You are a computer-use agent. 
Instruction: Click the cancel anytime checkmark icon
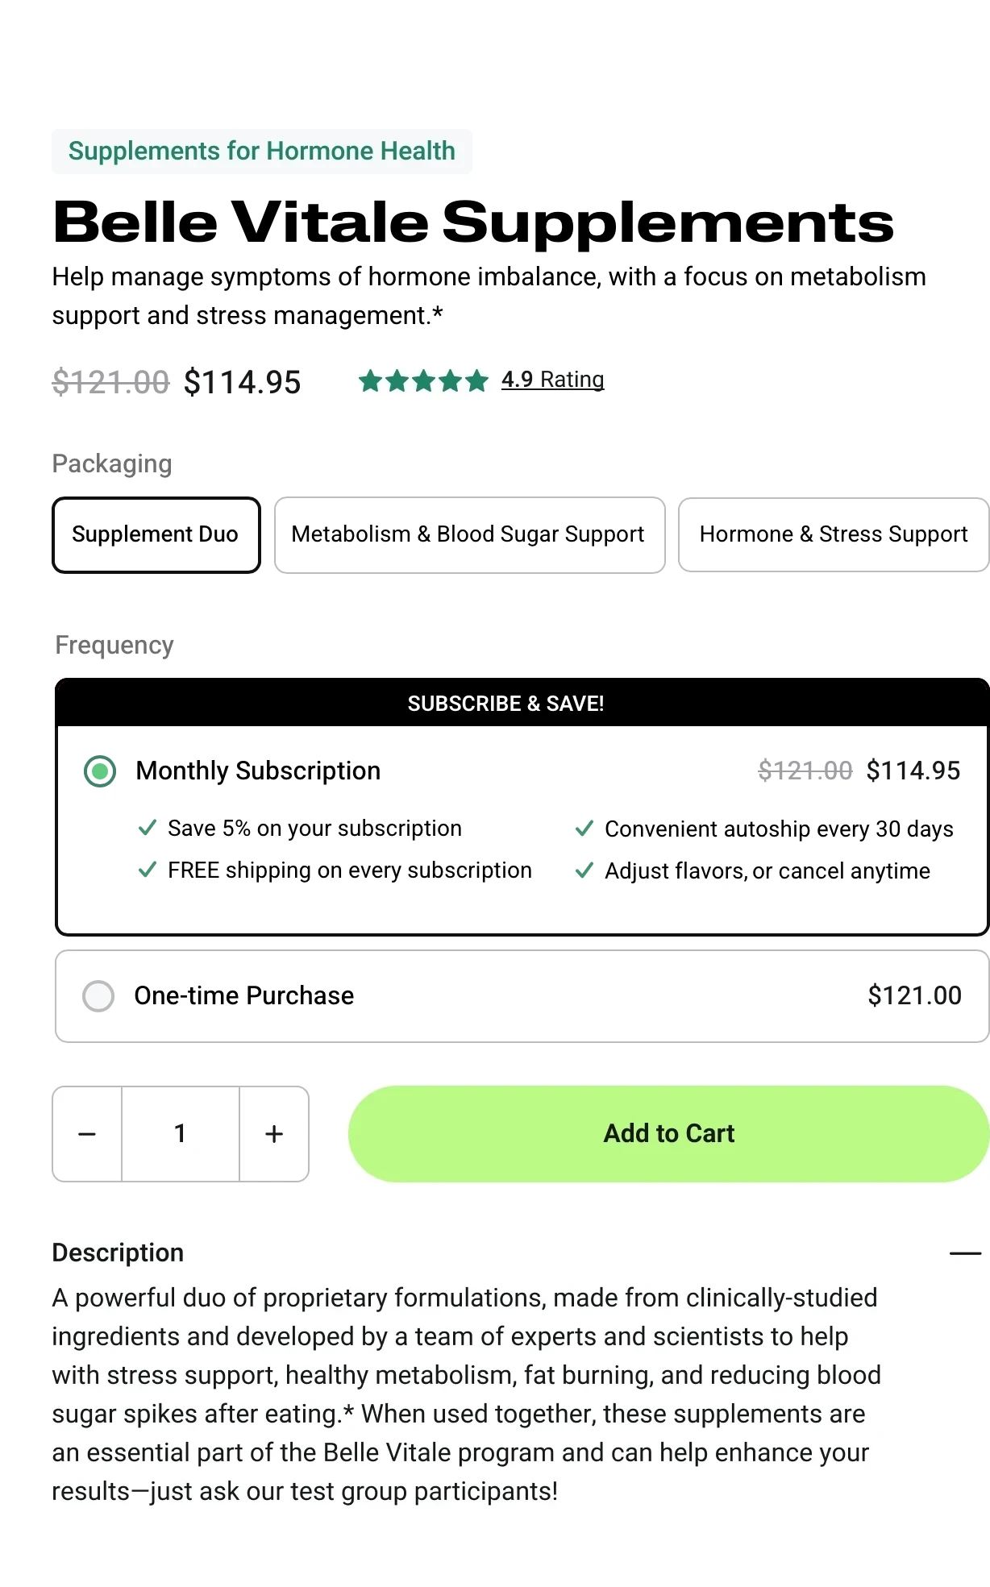coord(584,870)
